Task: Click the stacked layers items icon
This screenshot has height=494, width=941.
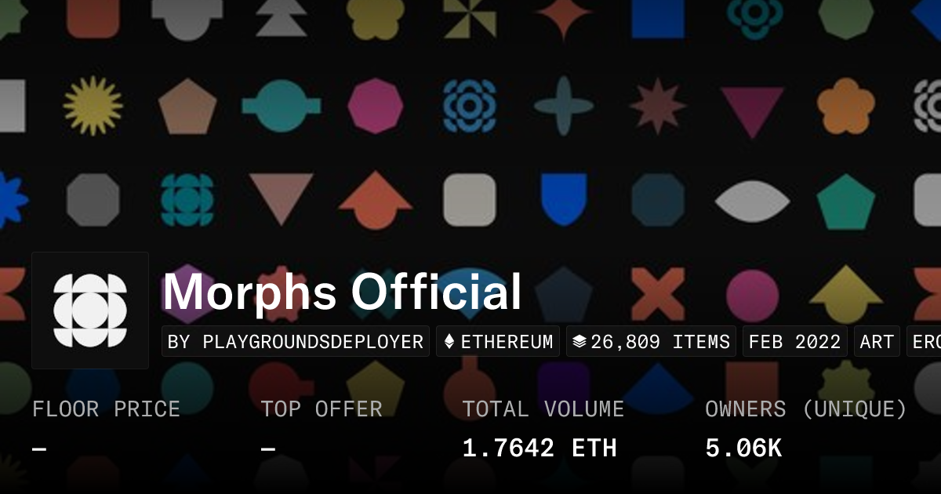Action: tap(579, 342)
